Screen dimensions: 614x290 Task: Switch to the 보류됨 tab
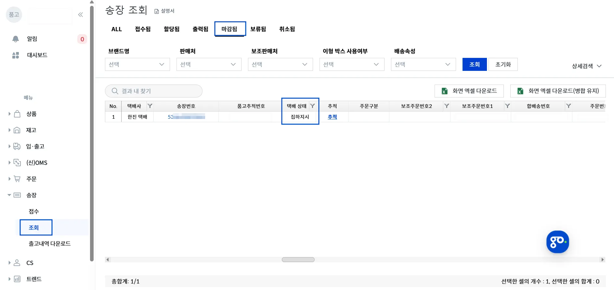click(258, 29)
